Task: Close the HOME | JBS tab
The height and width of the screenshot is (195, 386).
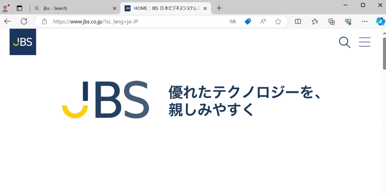Action: pos(205,8)
